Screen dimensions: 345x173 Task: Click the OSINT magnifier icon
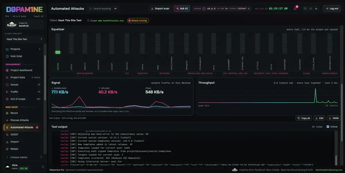click(7, 135)
